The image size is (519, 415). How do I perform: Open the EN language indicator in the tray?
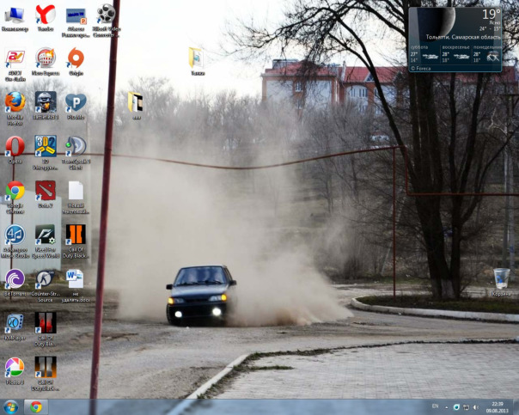coord(435,406)
